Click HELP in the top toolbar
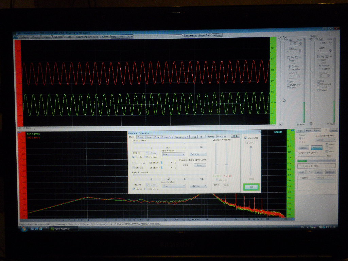 (x=105, y=36)
